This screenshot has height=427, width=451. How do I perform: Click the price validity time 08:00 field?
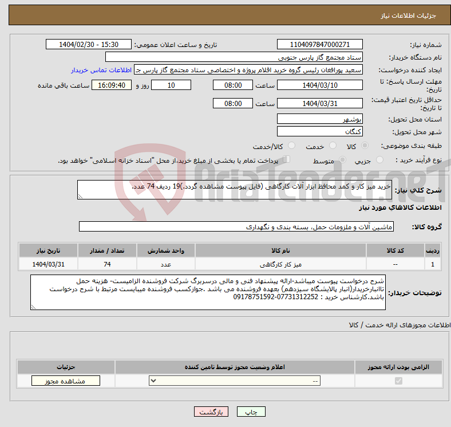point(233,103)
